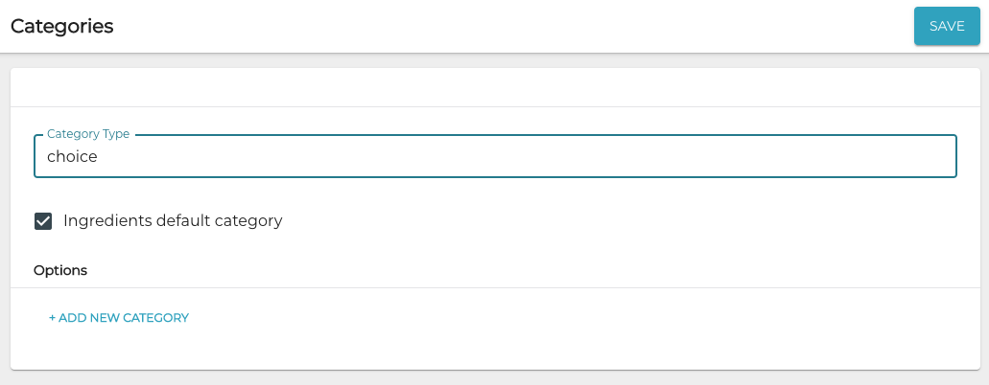Click the gray page background below the card
989x385 pixels.
(x=495, y=377)
